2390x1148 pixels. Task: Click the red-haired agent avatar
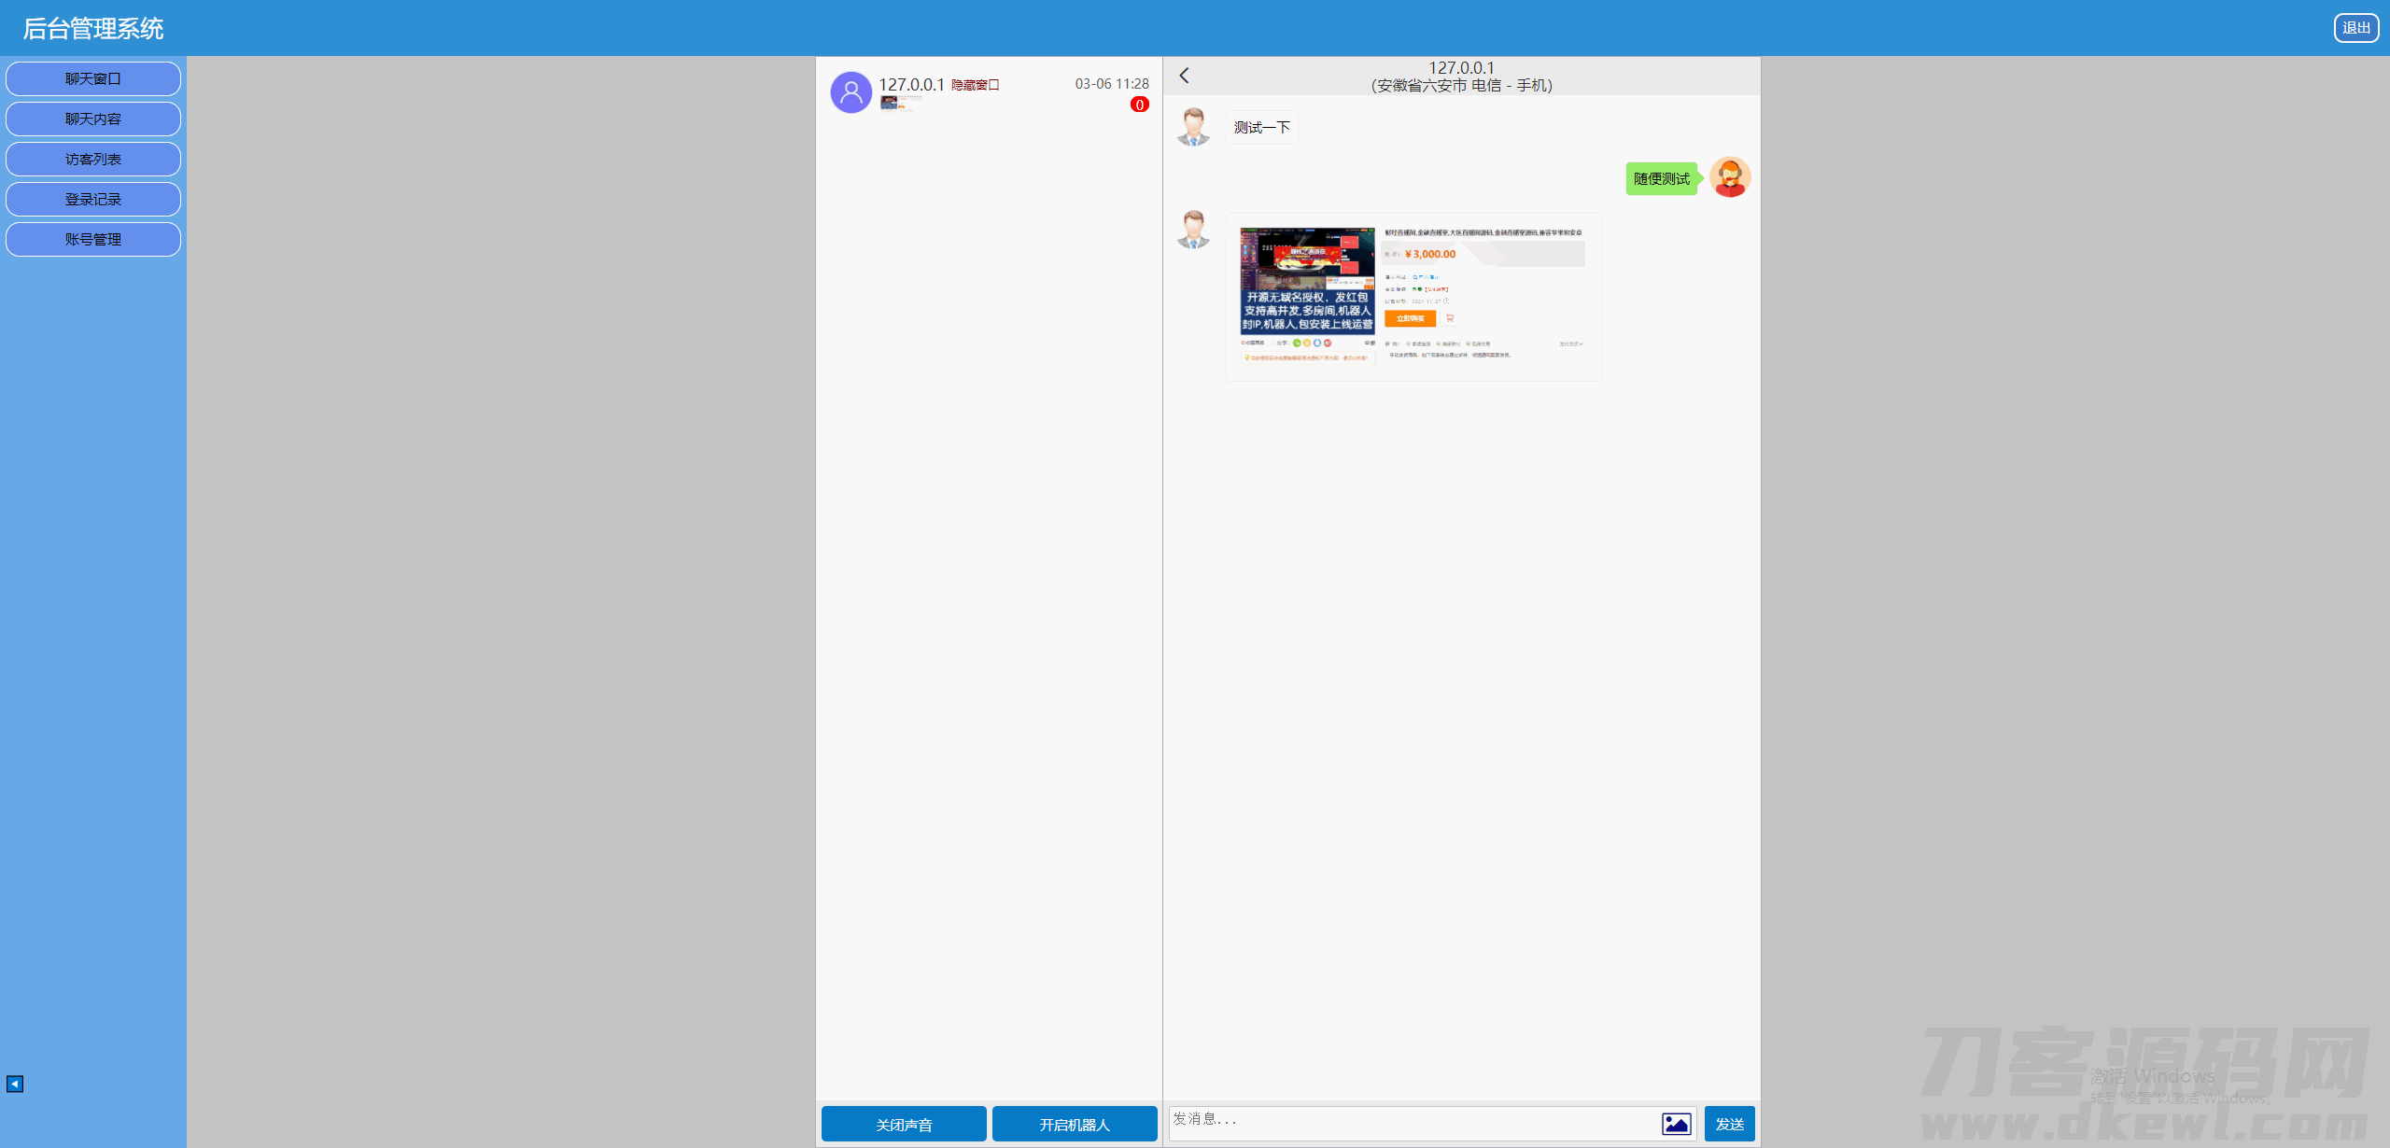[x=1729, y=177]
